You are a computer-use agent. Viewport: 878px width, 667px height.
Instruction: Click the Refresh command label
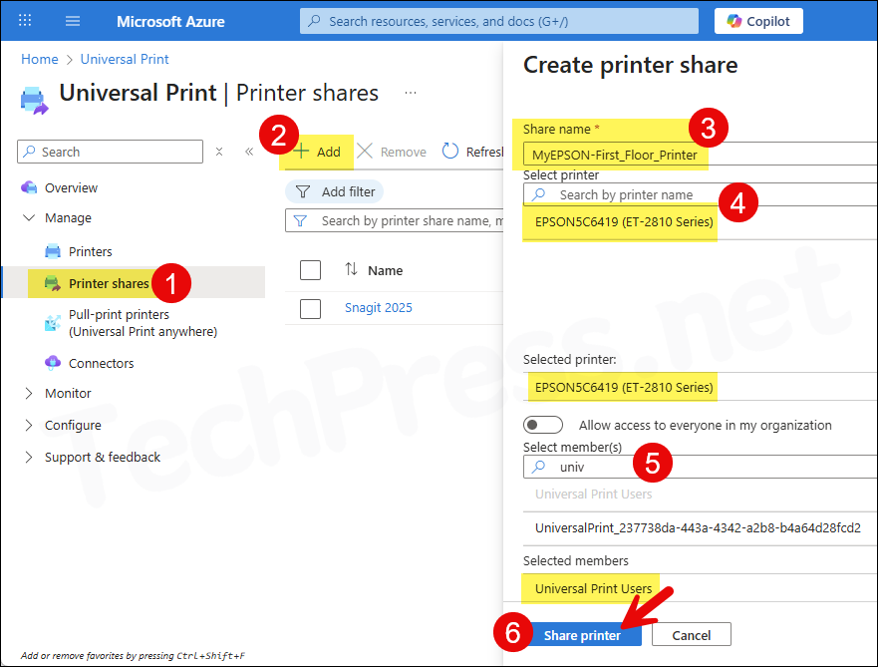tap(485, 152)
